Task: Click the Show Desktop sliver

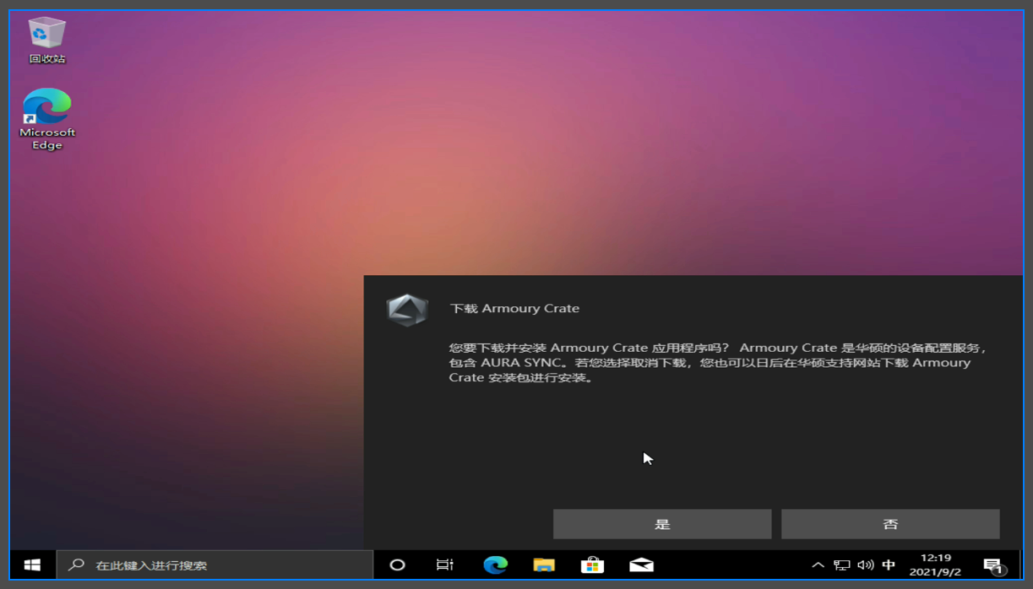Action: click(x=1020, y=565)
